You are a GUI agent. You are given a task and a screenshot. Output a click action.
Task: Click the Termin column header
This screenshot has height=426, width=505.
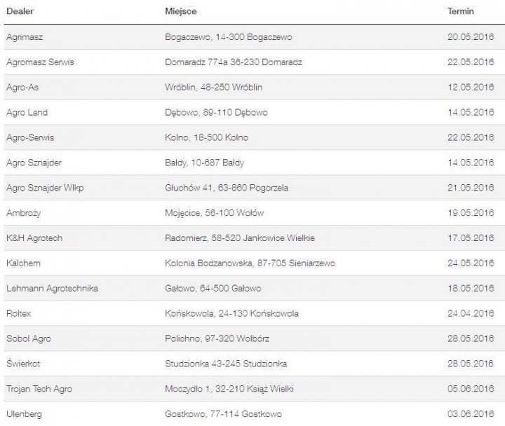pyautogui.click(x=461, y=12)
